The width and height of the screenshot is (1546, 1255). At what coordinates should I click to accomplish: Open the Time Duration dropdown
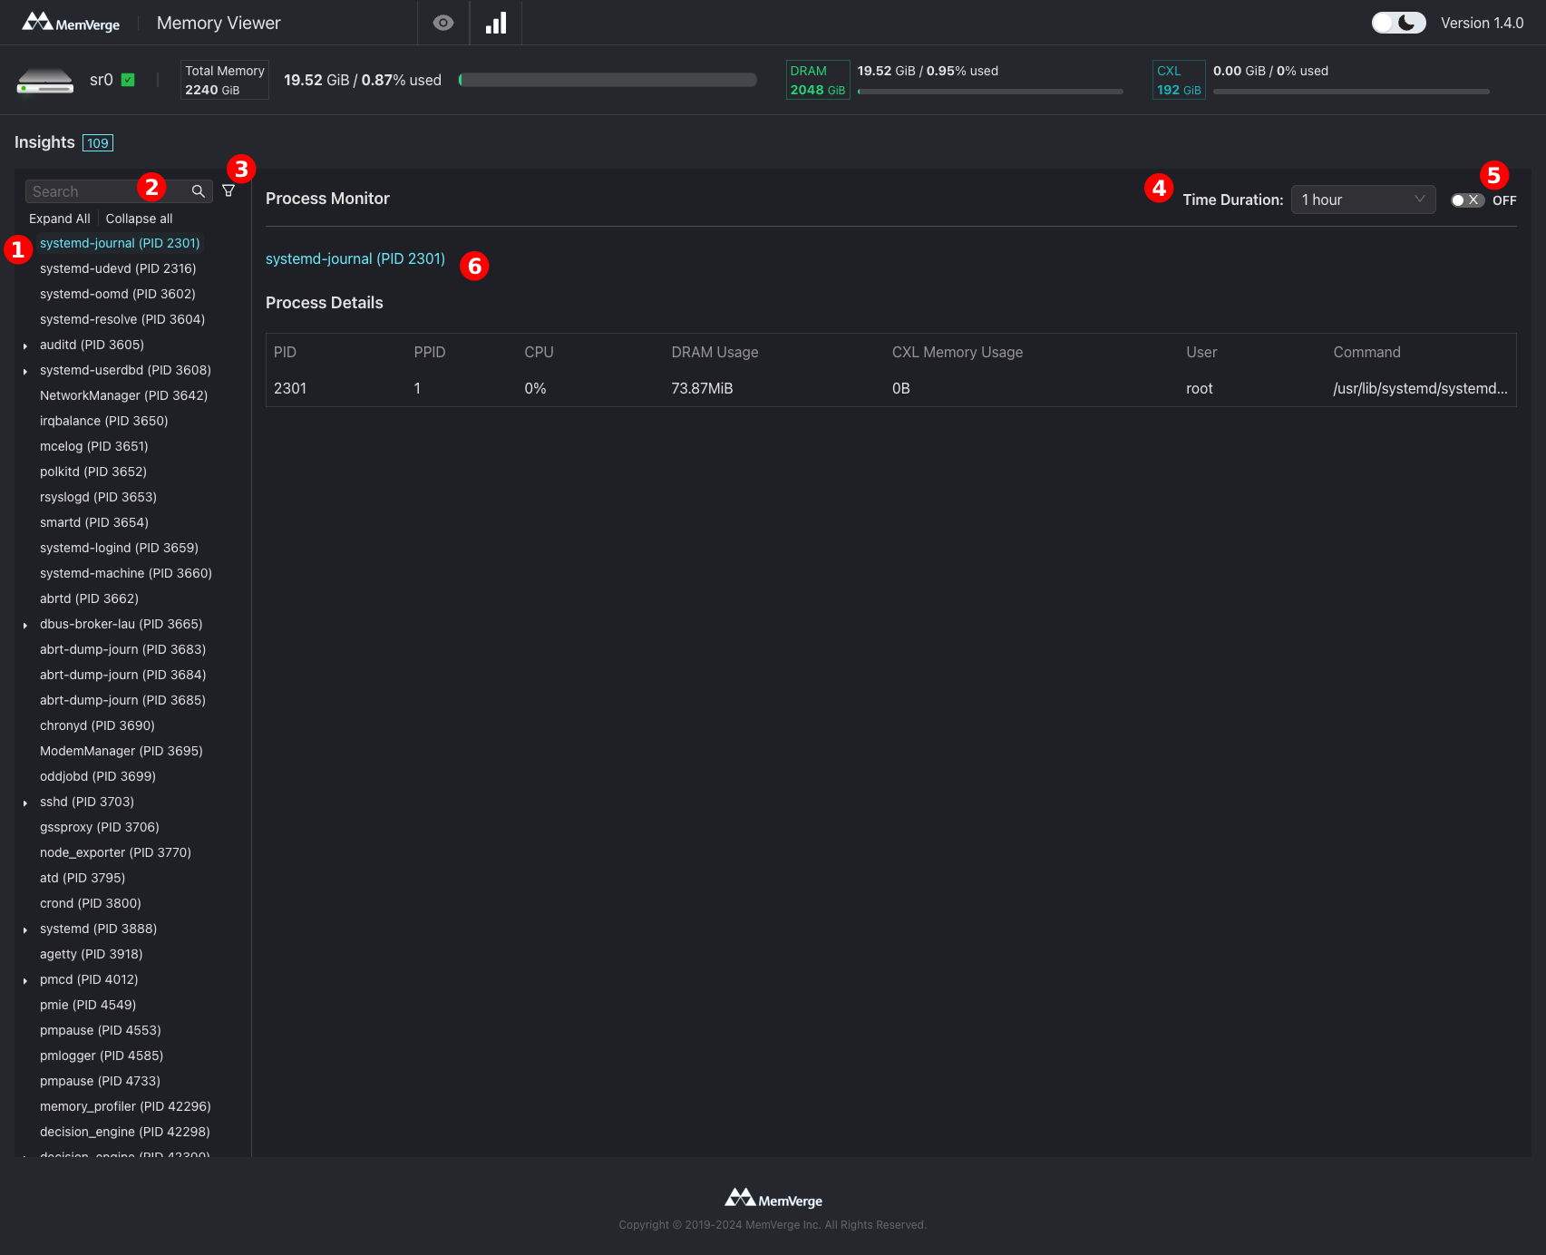click(x=1363, y=199)
